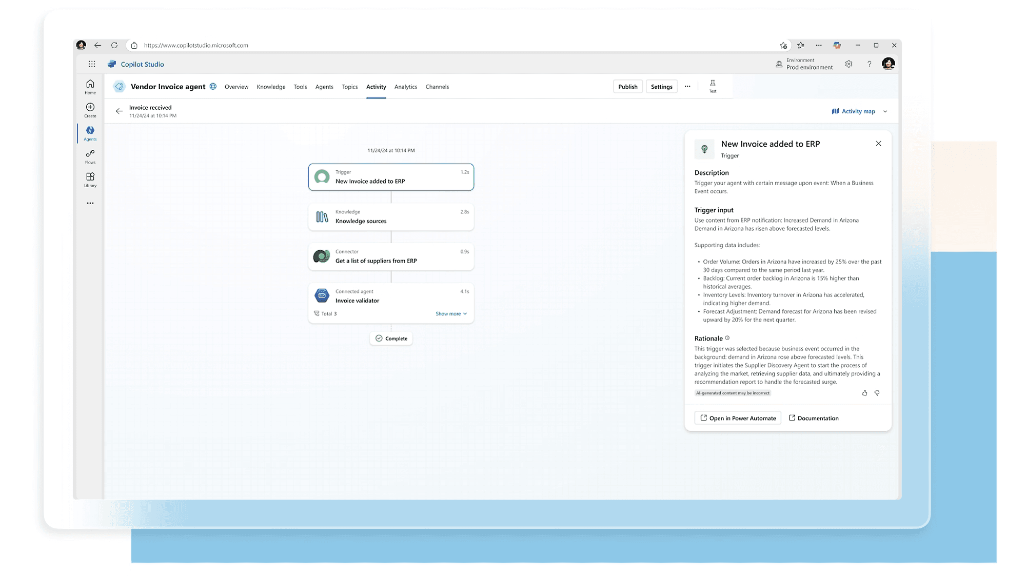Click the Publish button
Viewport: 1026px width, 576px height.
pyautogui.click(x=627, y=87)
